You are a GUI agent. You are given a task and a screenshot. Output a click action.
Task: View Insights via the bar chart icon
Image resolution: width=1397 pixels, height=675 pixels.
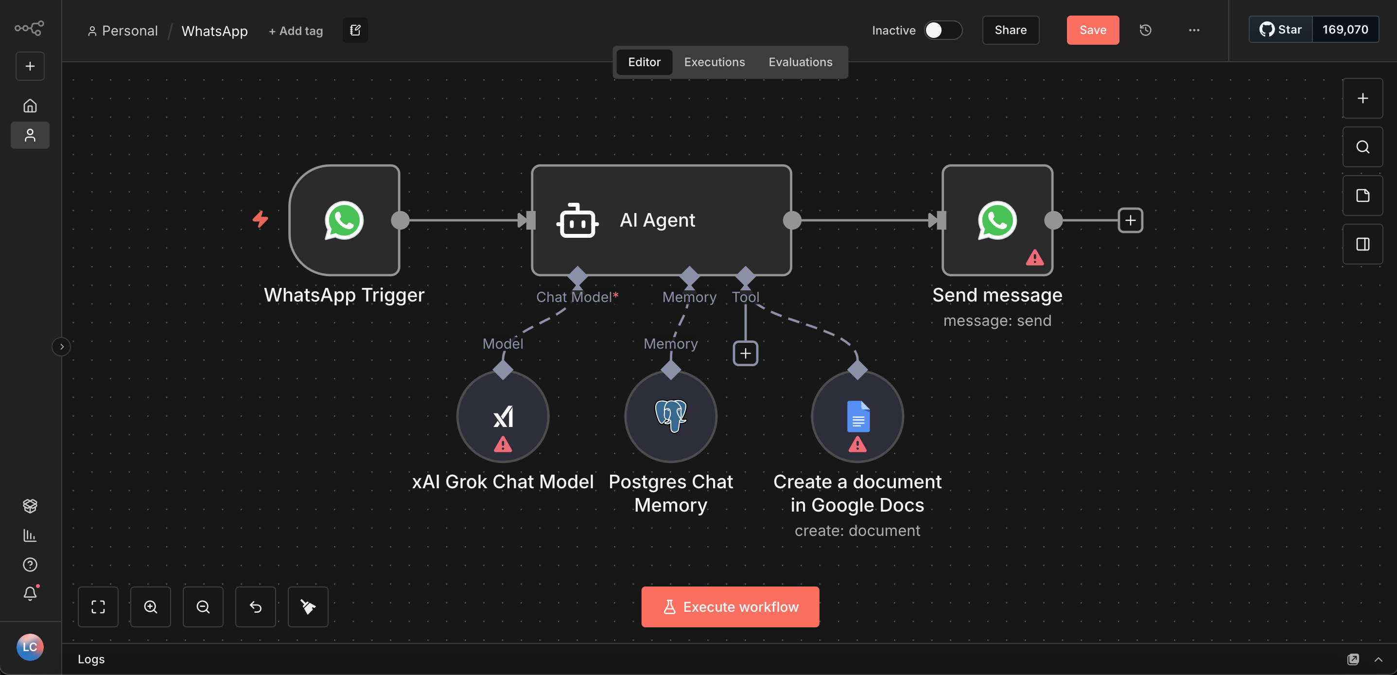coord(30,535)
